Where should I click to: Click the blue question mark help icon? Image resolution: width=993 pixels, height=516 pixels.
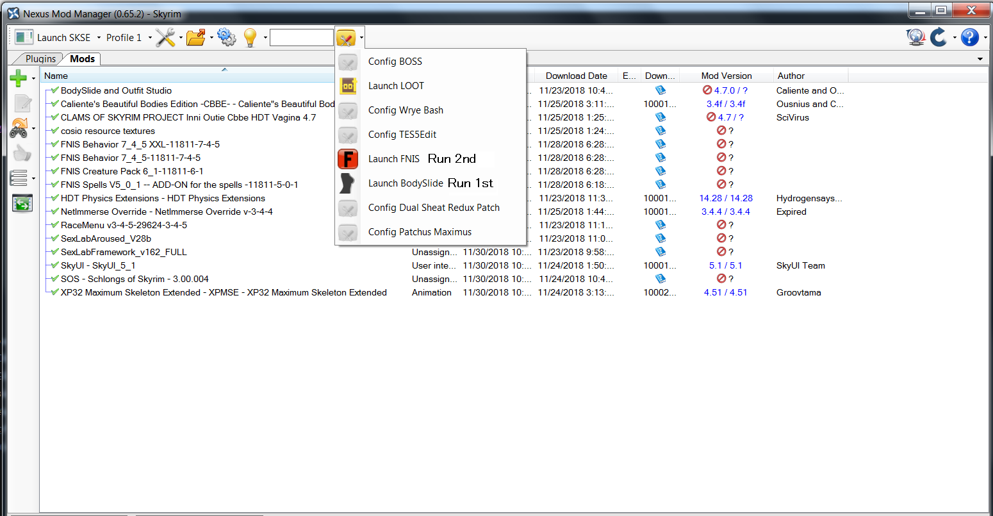coord(970,37)
